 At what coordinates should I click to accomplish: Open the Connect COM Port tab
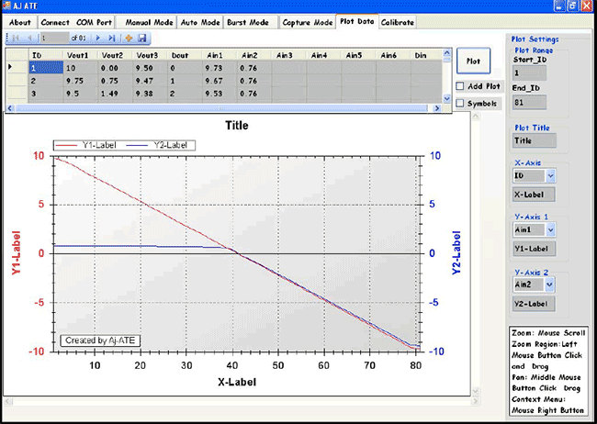pos(76,22)
